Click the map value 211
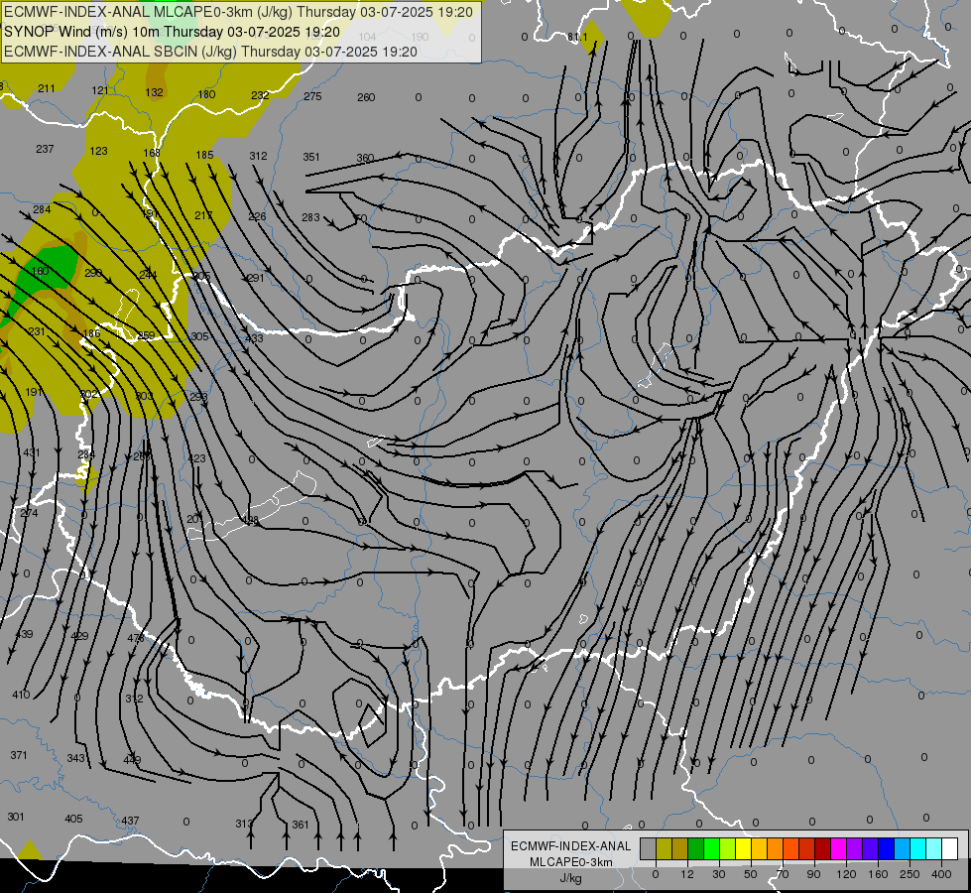The height and width of the screenshot is (893, 971). click(x=47, y=88)
